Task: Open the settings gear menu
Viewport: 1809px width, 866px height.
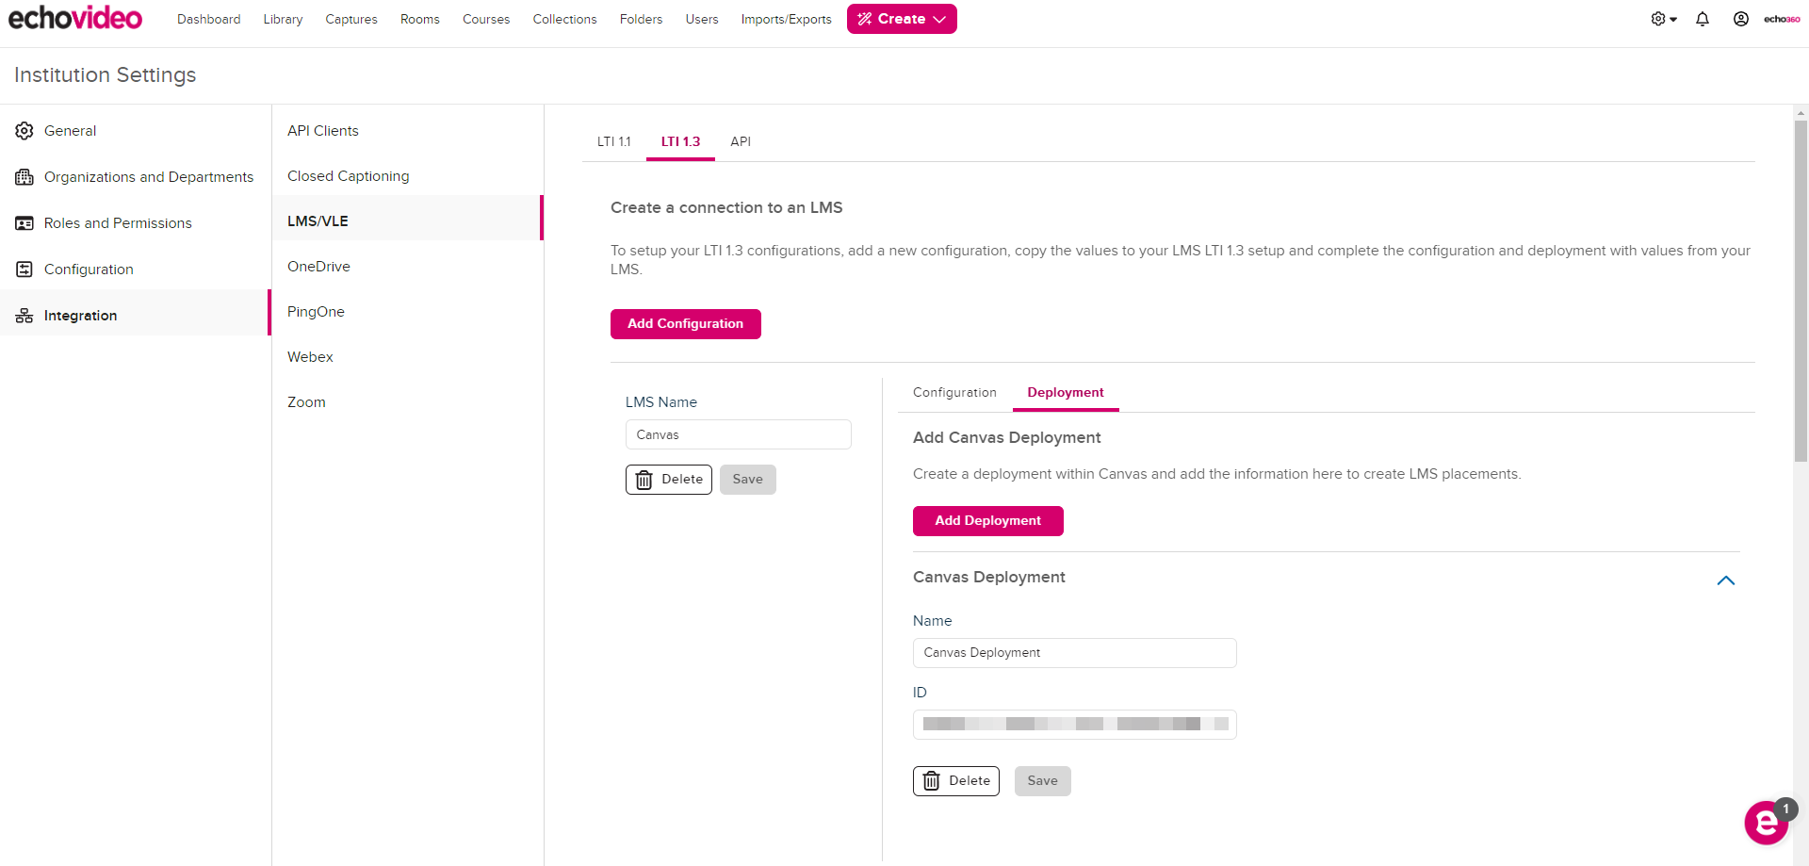Action: pos(1664,19)
